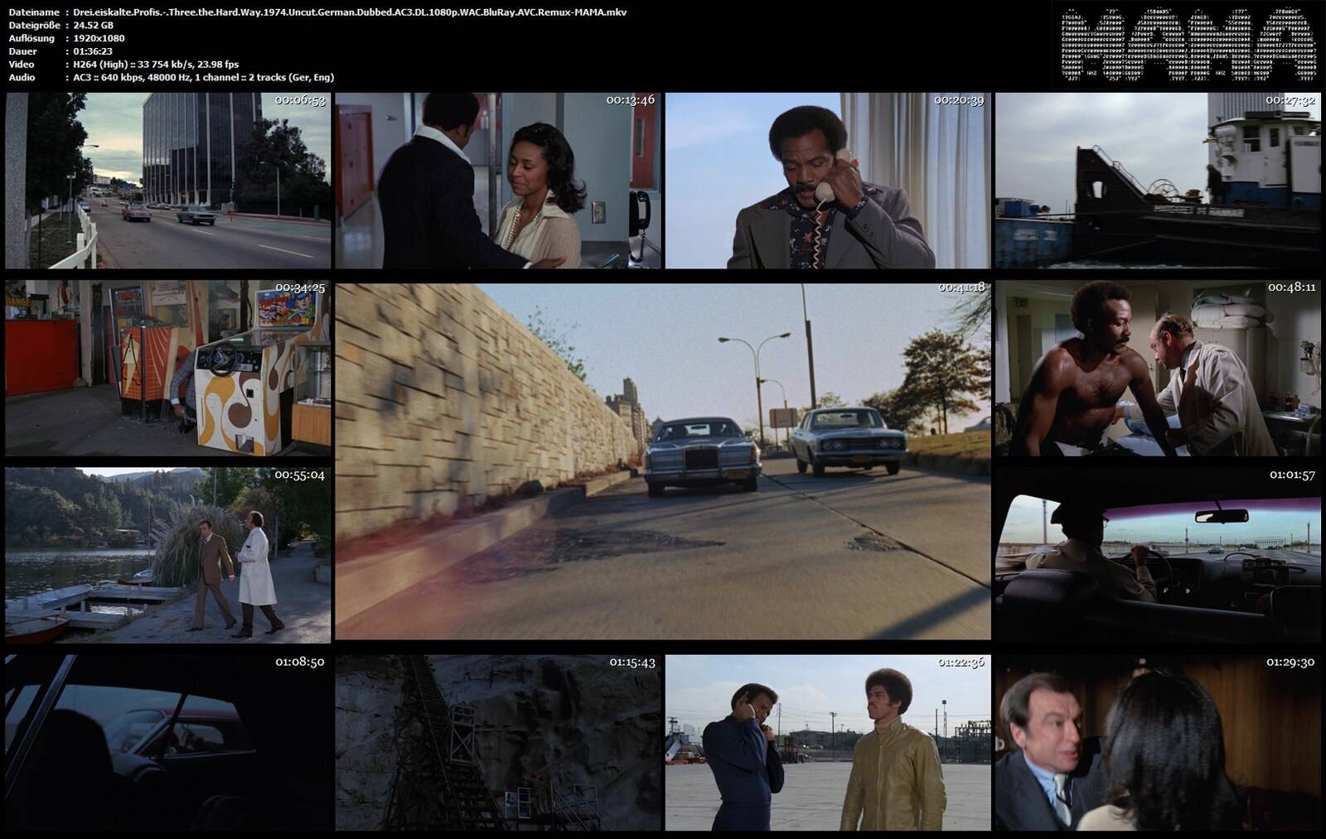Click the resolution value 1920x1080

coord(99,38)
